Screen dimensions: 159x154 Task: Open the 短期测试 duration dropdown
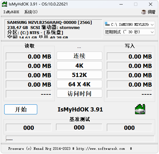point(130,32)
